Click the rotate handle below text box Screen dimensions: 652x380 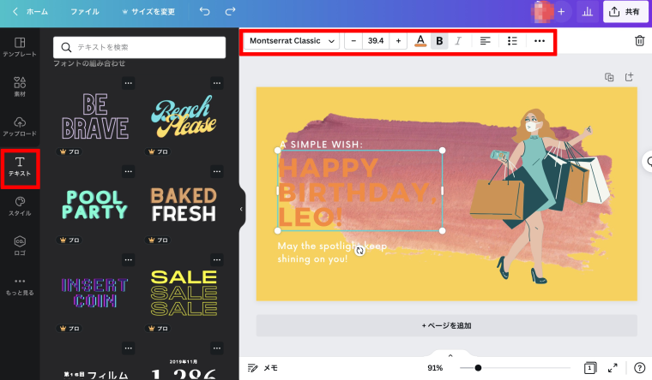[359, 251]
